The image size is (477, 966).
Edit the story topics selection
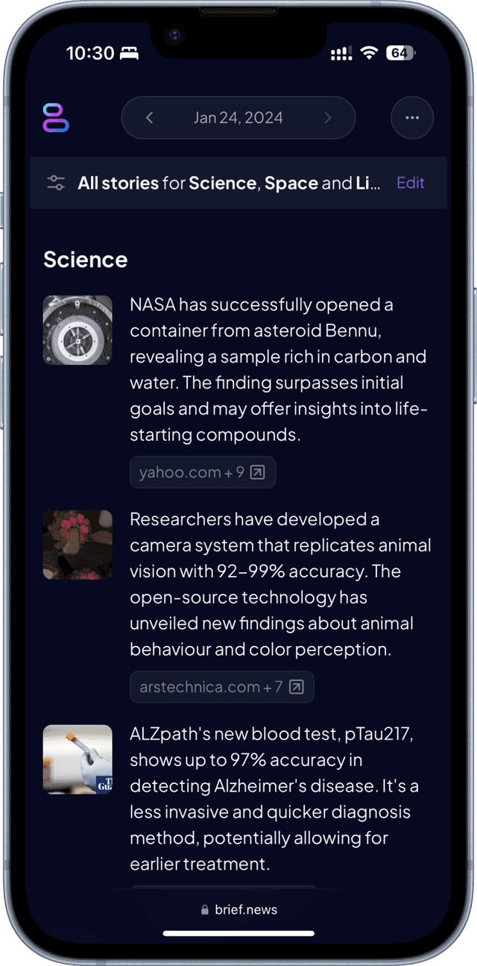410,182
